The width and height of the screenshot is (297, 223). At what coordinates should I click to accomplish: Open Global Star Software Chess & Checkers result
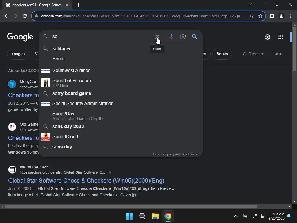point(86,181)
